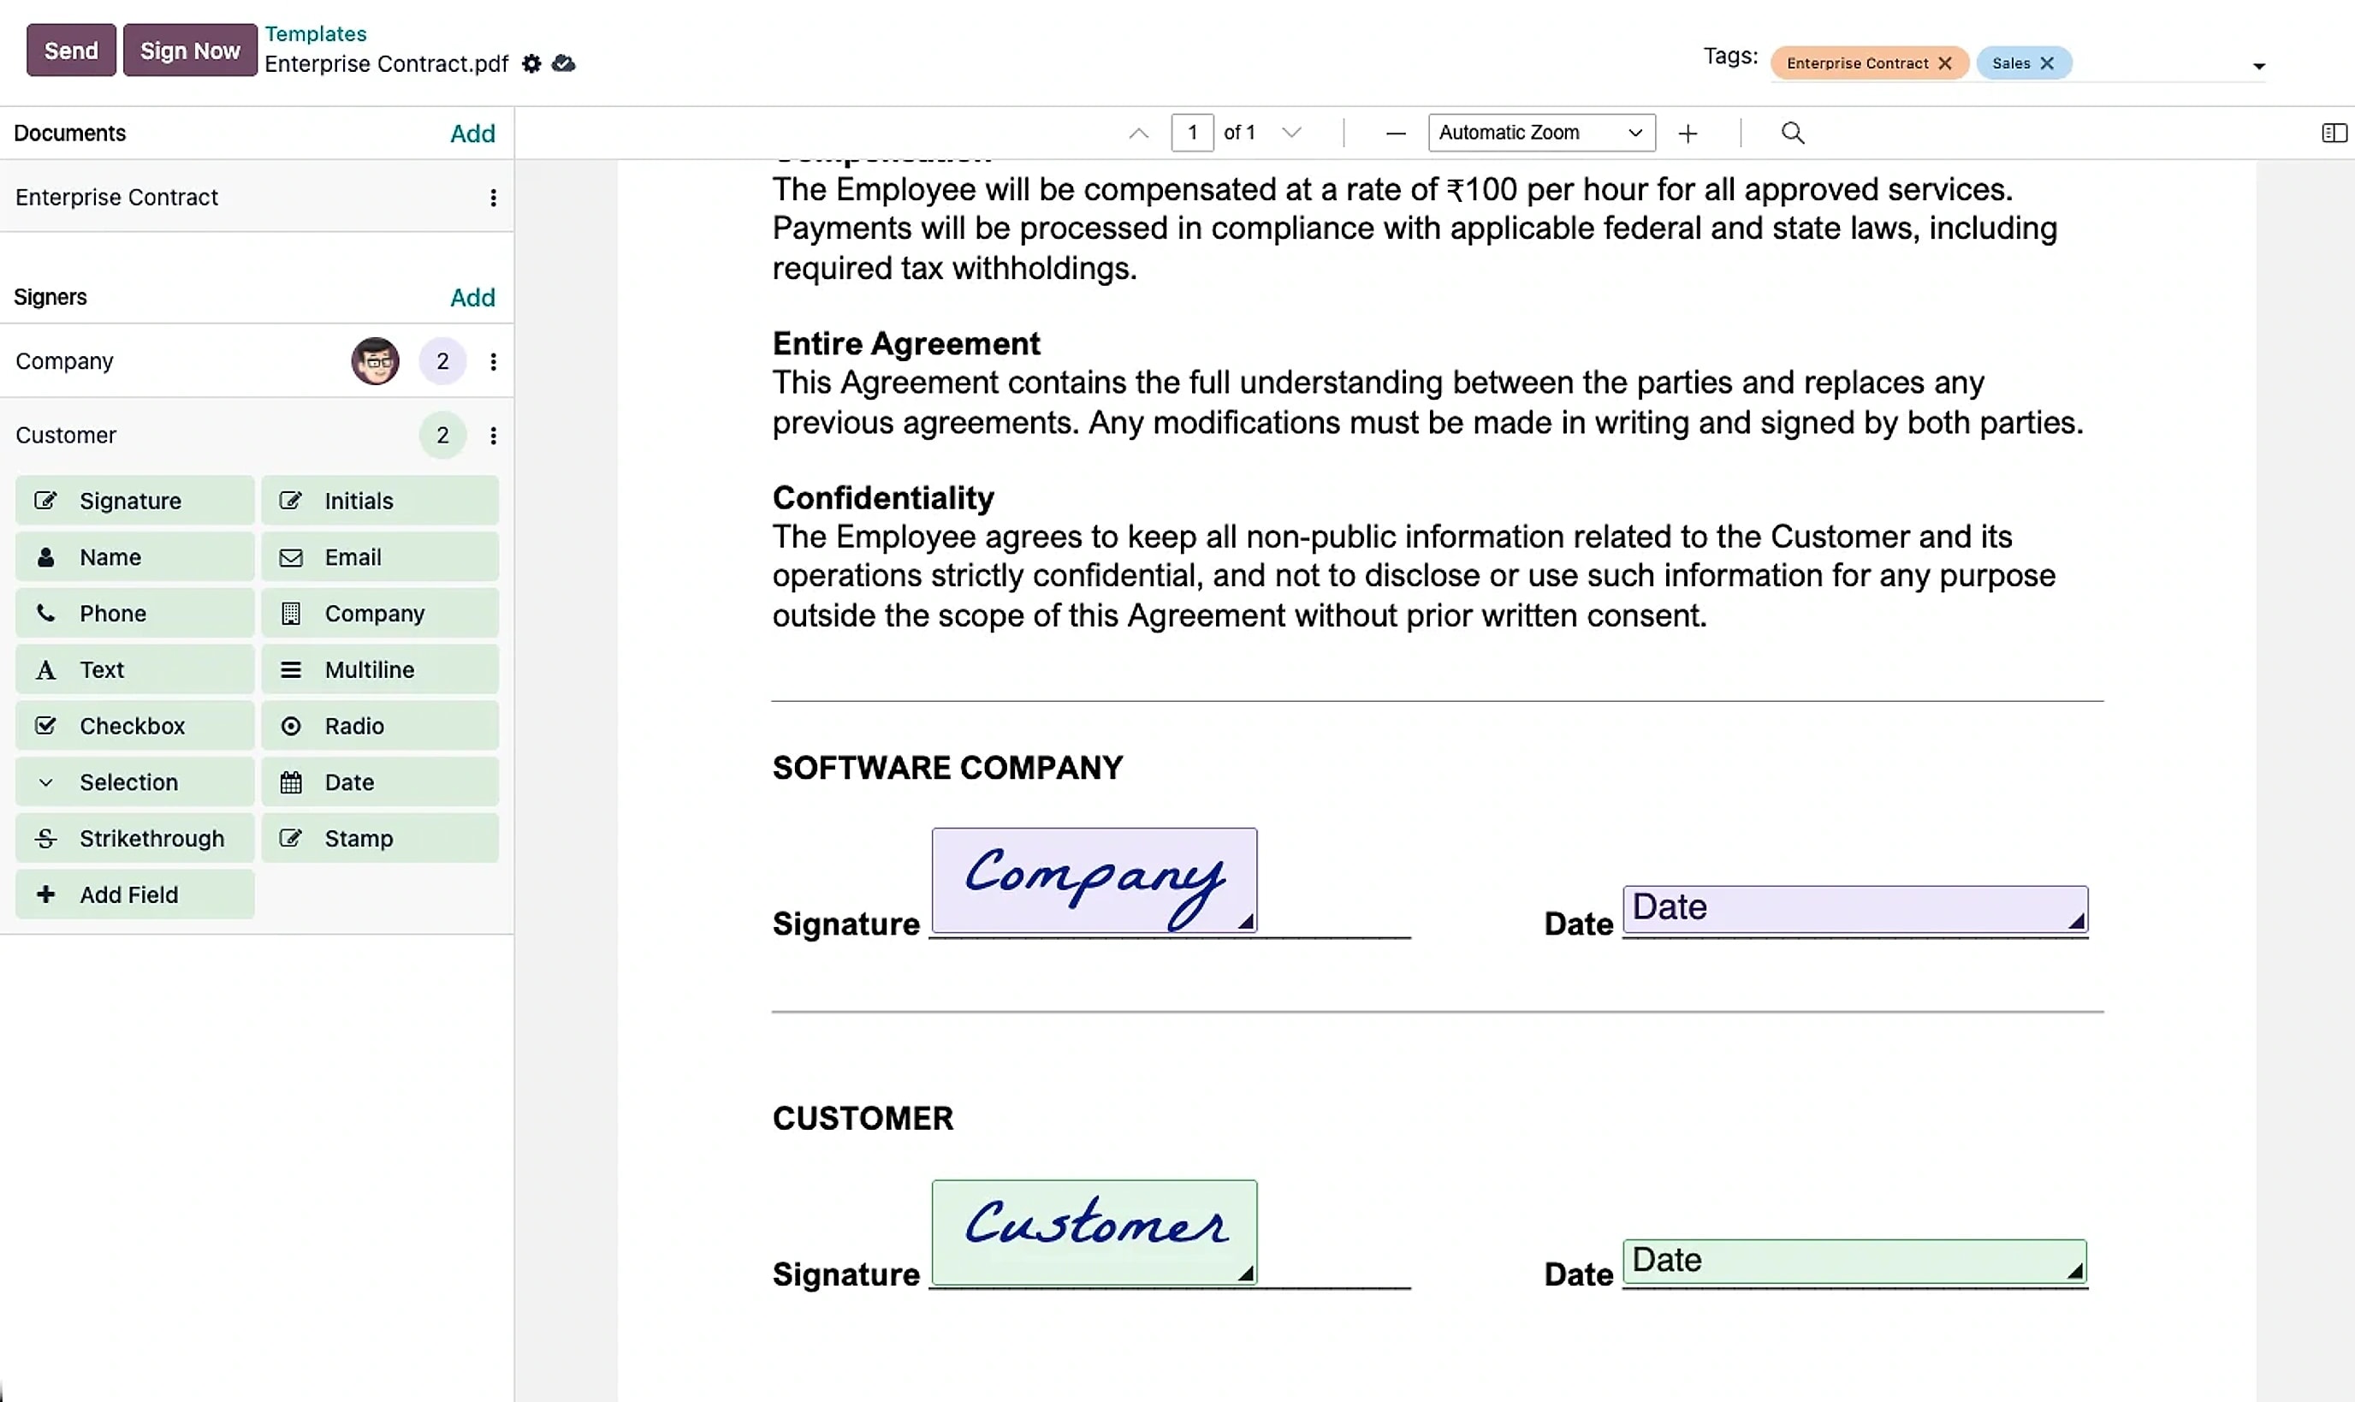Select the Stamp field type
2355x1402 pixels.
tap(380, 838)
